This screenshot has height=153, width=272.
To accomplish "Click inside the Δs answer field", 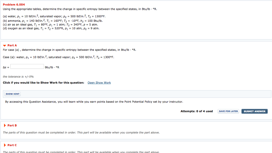I will coord(27,66).
